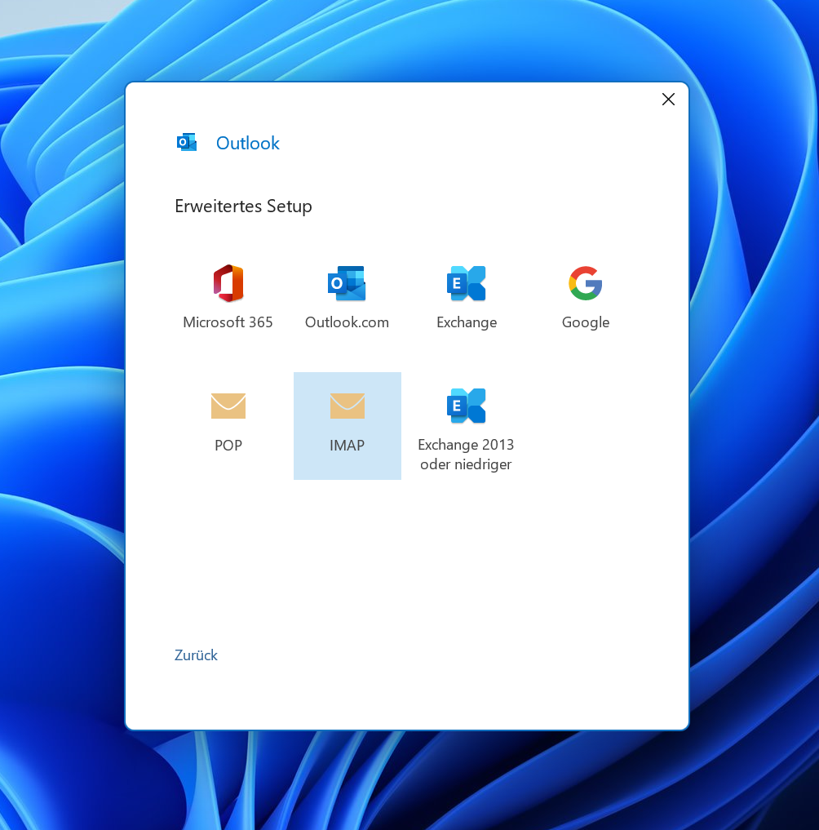
Task: Choose the Exchange icon in the top row
Action: [x=466, y=284]
